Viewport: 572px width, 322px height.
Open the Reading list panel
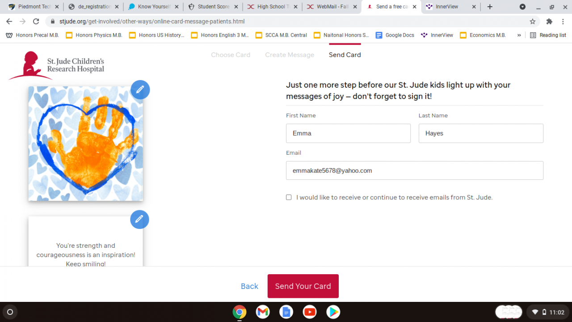[548, 35]
